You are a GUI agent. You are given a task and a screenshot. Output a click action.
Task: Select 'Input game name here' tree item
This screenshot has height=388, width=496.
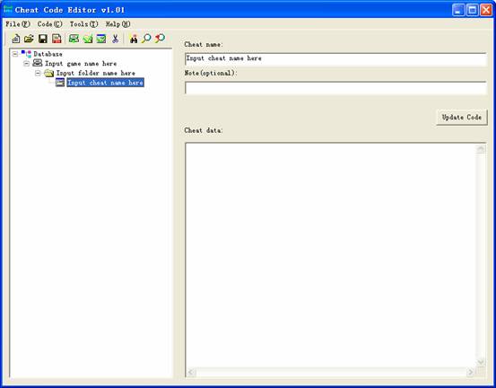[x=81, y=64]
